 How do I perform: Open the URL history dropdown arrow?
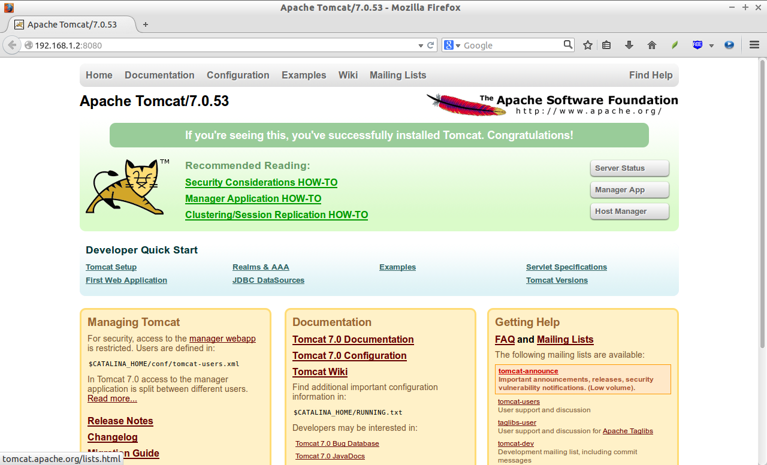(421, 46)
